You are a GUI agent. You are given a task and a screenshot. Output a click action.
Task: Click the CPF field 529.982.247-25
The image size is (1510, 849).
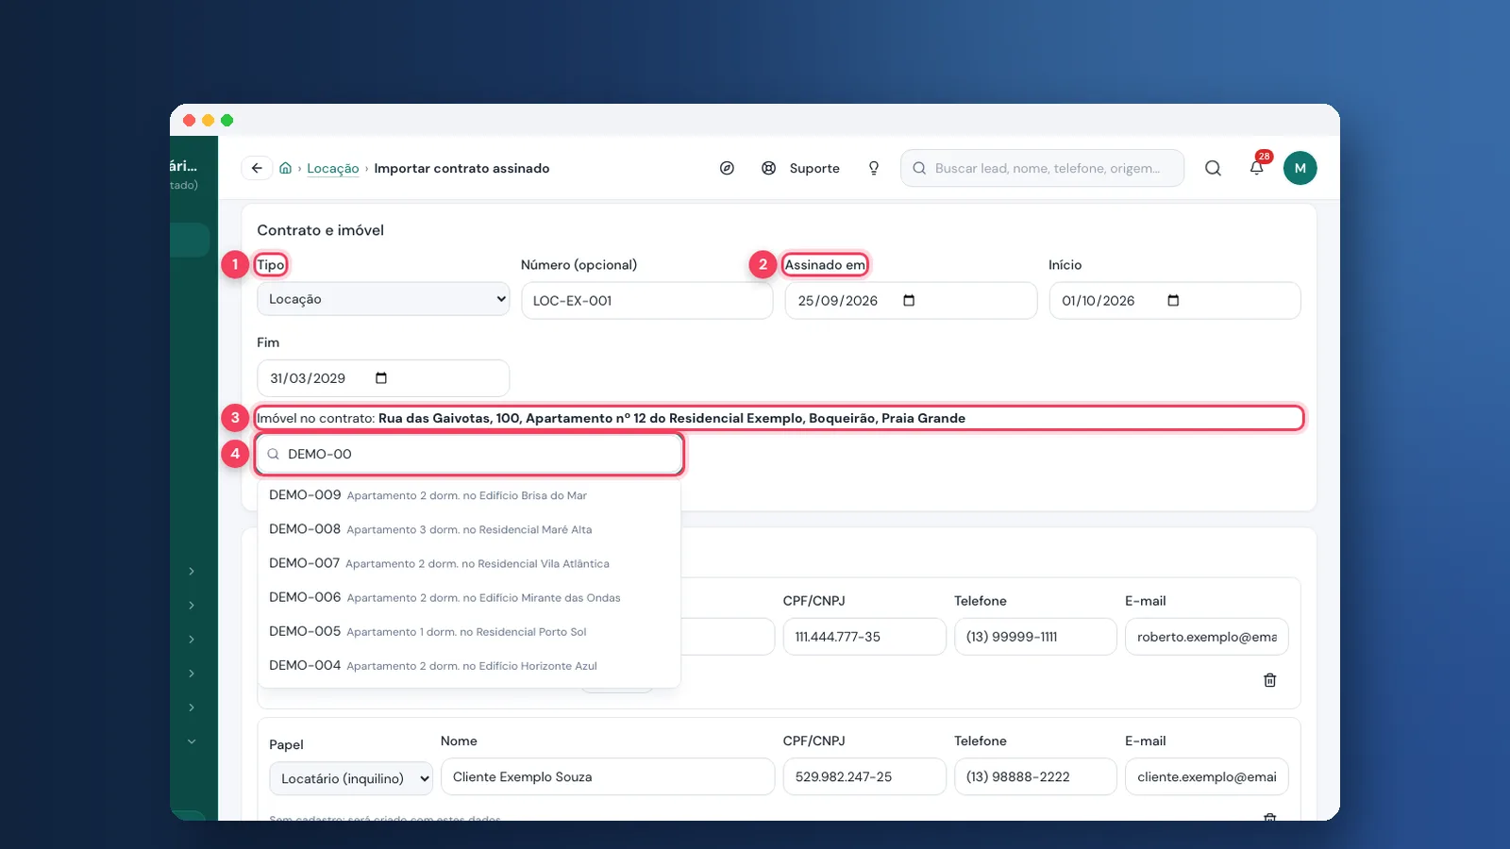864,777
